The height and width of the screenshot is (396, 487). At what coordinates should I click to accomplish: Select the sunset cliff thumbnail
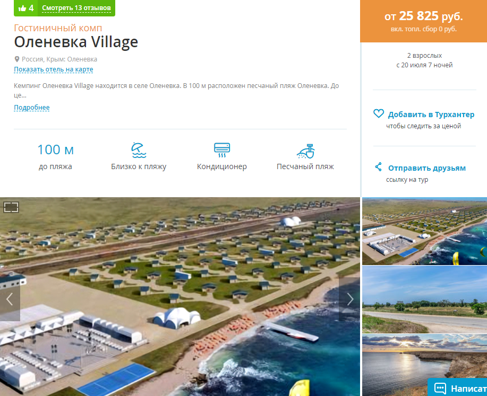(424, 365)
